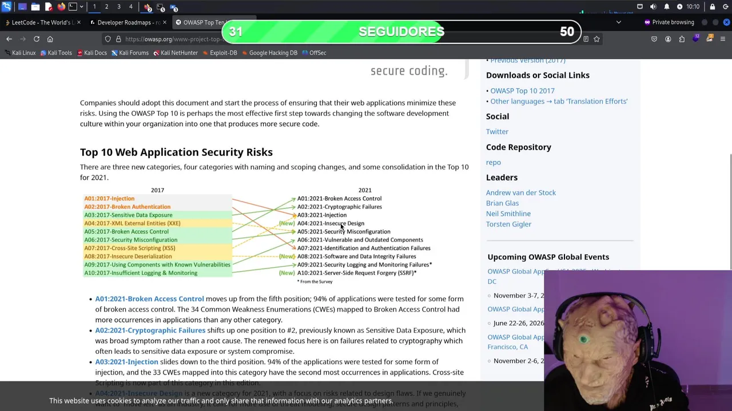Switch to workspace 2

pyautogui.click(x=106, y=7)
